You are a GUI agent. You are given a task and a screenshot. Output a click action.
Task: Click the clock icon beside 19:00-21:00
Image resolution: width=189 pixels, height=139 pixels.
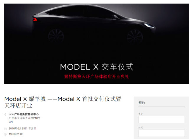point(5,134)
